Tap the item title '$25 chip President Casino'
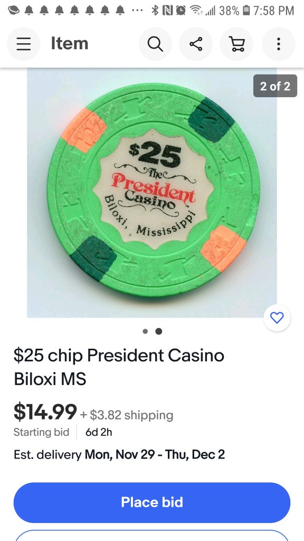 pyautogui.click(x=119, y=355)
